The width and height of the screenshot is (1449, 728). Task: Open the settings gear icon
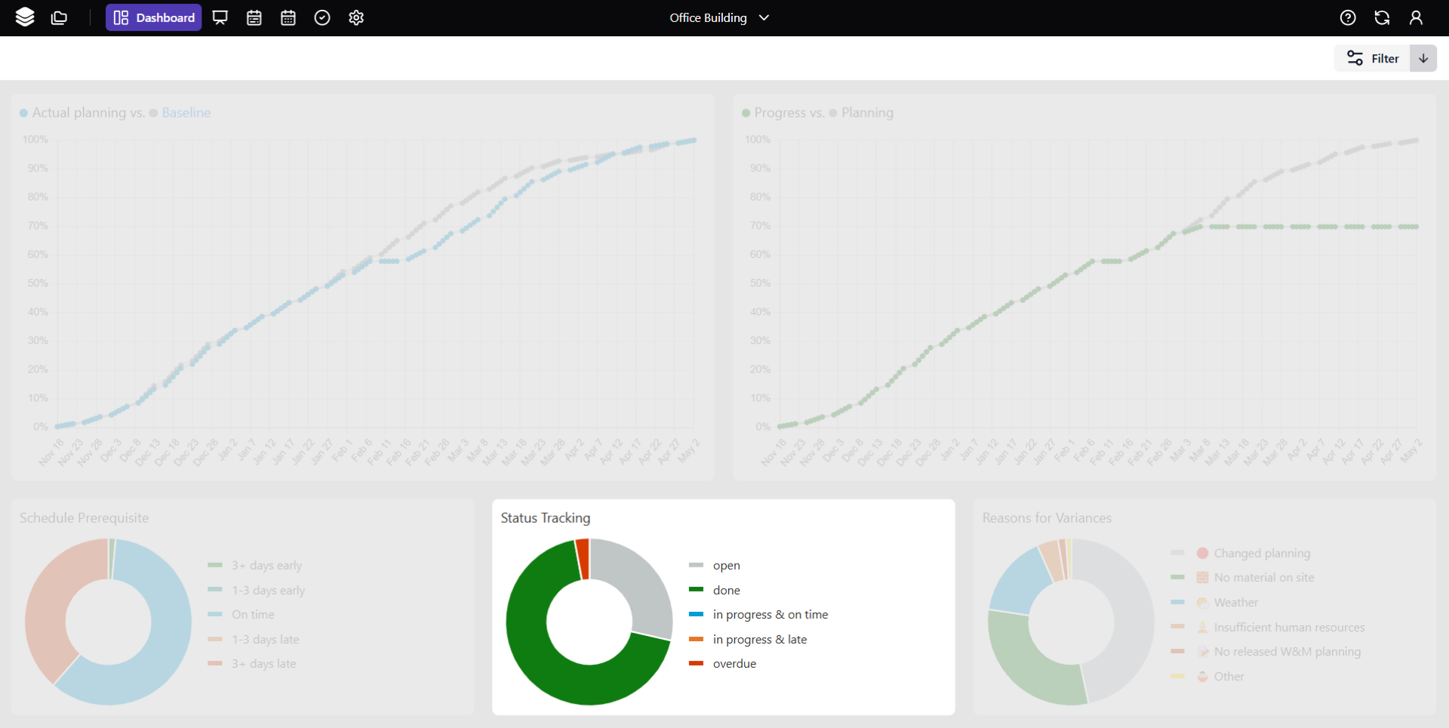click(x=356, y=17)
